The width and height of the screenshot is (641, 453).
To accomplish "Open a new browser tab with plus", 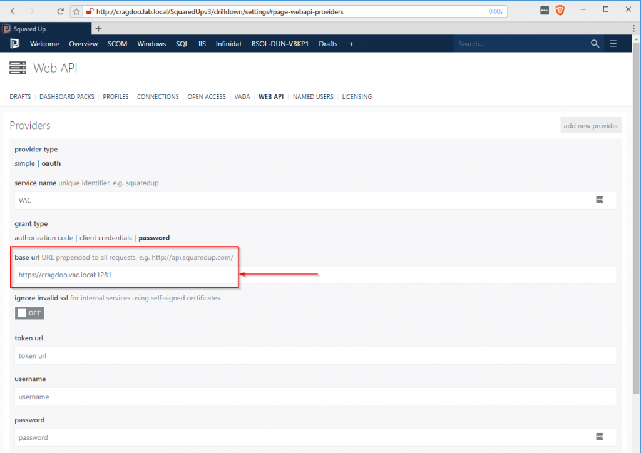I will [x=98, y=29].
